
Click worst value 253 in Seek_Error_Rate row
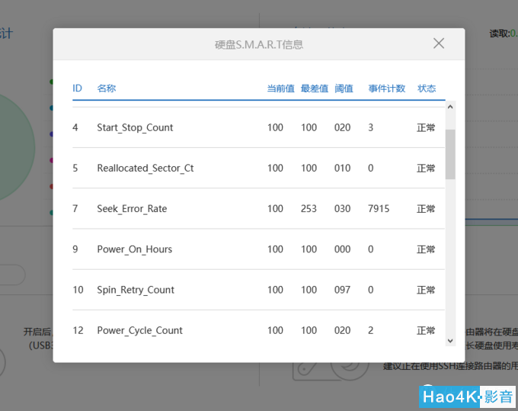309,209
